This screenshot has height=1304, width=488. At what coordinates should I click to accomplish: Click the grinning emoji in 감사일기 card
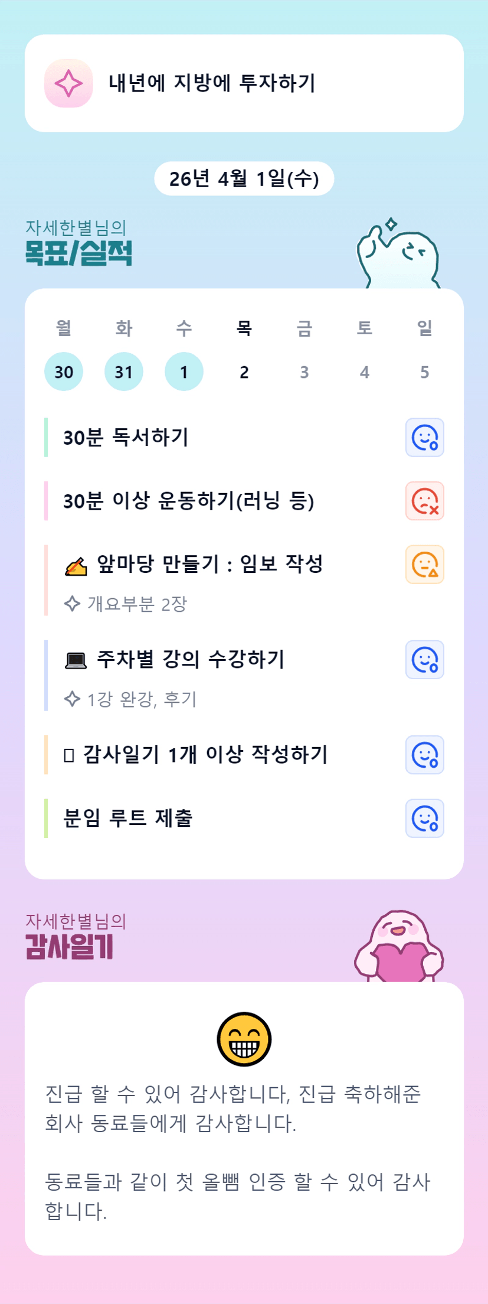[x=244, y=1039]
